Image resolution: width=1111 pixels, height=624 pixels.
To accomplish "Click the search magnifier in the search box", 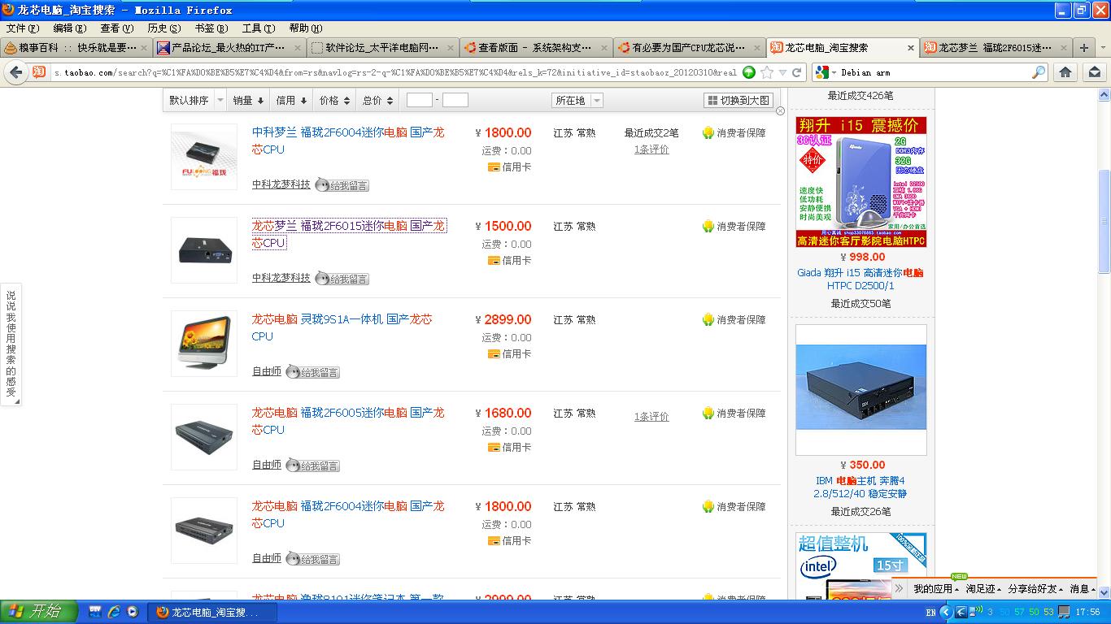I will (x=1039, y=72).
